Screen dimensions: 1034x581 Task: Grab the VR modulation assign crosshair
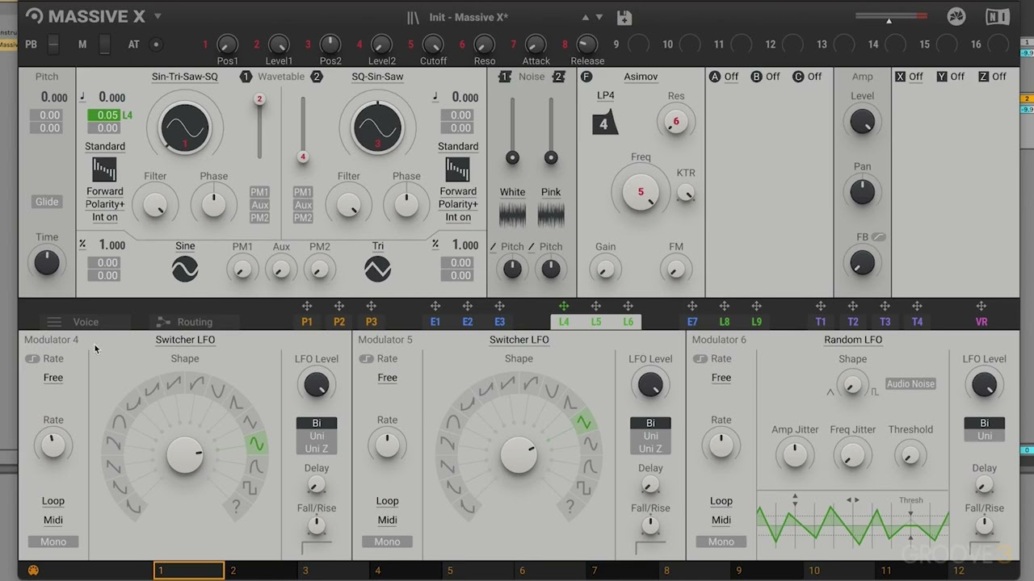(x=981, y=306)
